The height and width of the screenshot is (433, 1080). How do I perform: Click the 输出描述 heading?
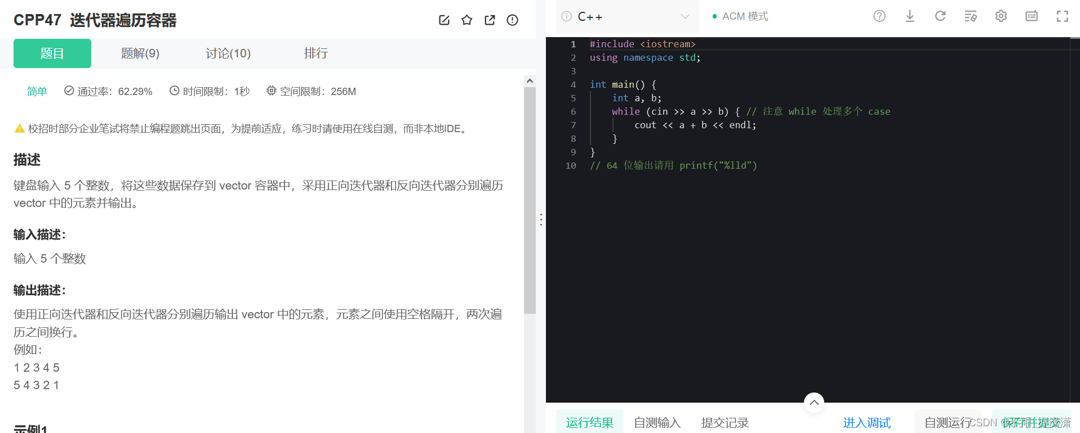[x=39, y=290]
